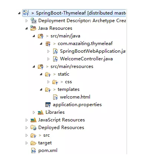Click the css folder icon
This screenshot has width=153, height=160.
(55, 82)
